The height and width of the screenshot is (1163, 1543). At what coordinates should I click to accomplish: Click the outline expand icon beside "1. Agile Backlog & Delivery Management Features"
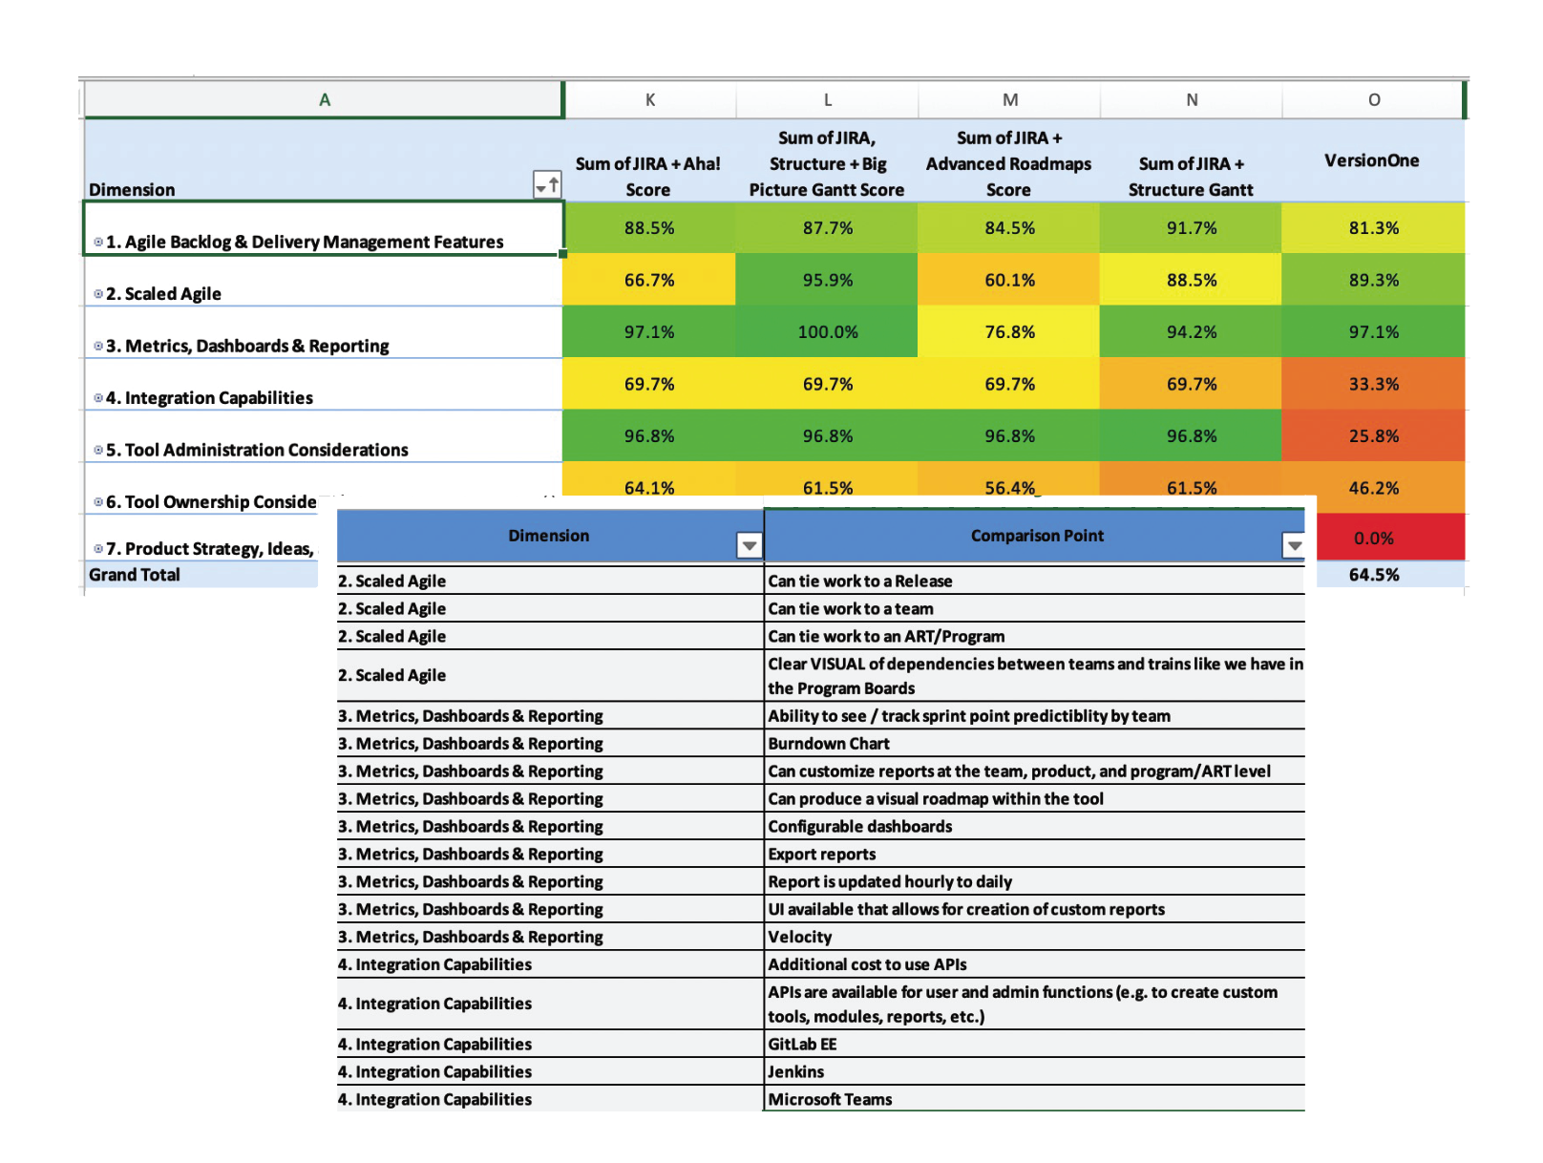(x=98, y=242)
